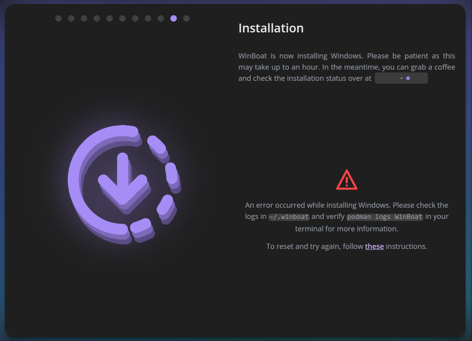Select the fourth step indicator dot
The image size is (472, 341).
[x=97, y=18]
